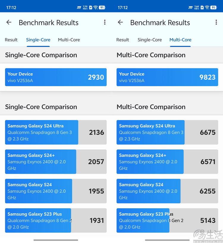Viewport: 223px width, 243px height.
Task: Open the three-dot menu on the Single-Core screen
Action: 105,22
